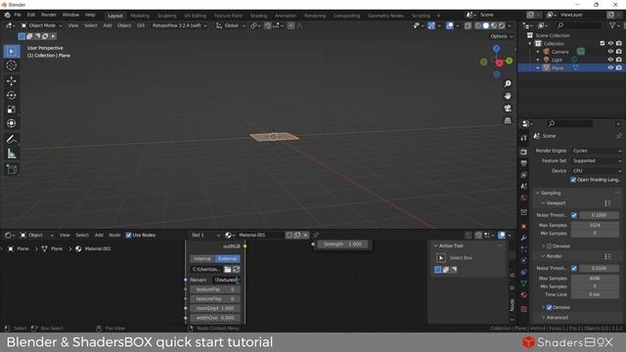Select the Annotate tool
Viewport: 626px width, 352px height.
click(x=12, y=139)
